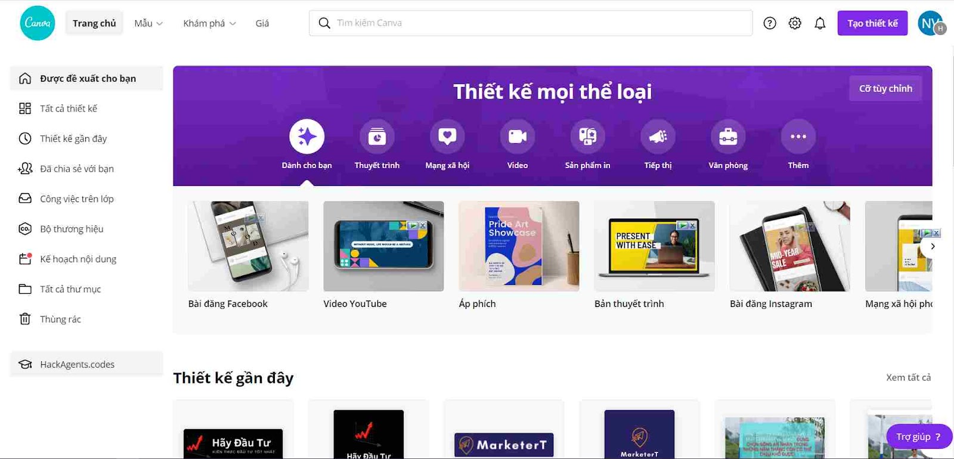Click the Tạo thiết kế button
The image size is (954, 459).
pyautogui.click(x=872, y=23)
